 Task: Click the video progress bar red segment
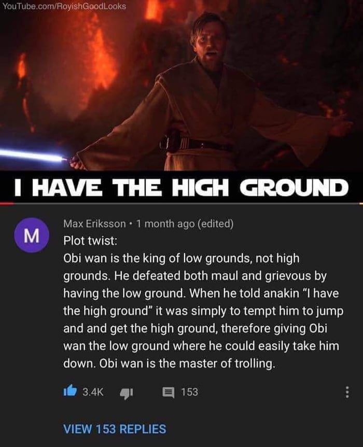(x=7, y=204)
